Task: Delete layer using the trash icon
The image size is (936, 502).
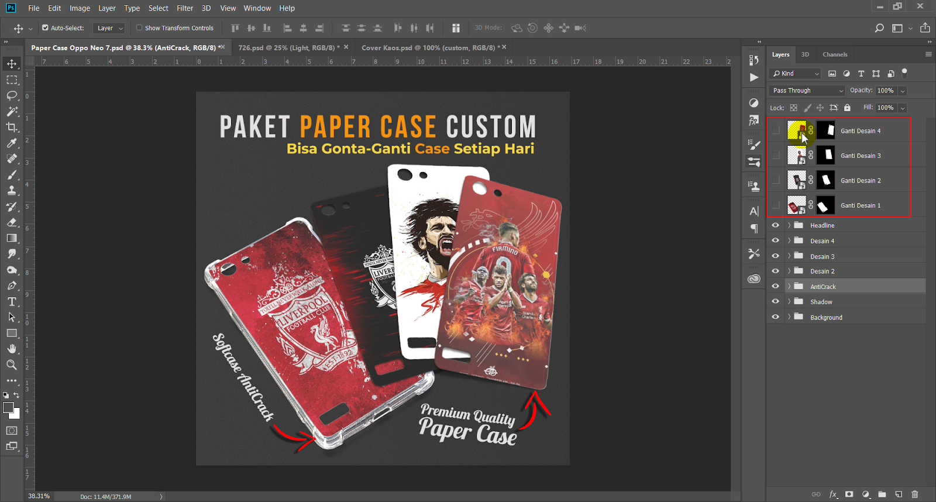Action: 915,494
